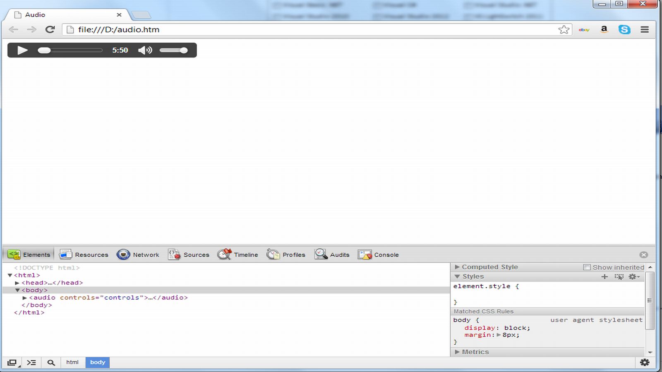Open the Skype extension
662x372 pixels.
click(624, 29)
